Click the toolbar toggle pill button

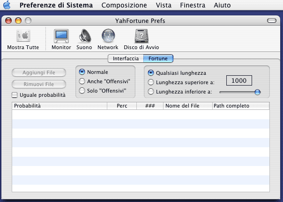click(271, 21)
